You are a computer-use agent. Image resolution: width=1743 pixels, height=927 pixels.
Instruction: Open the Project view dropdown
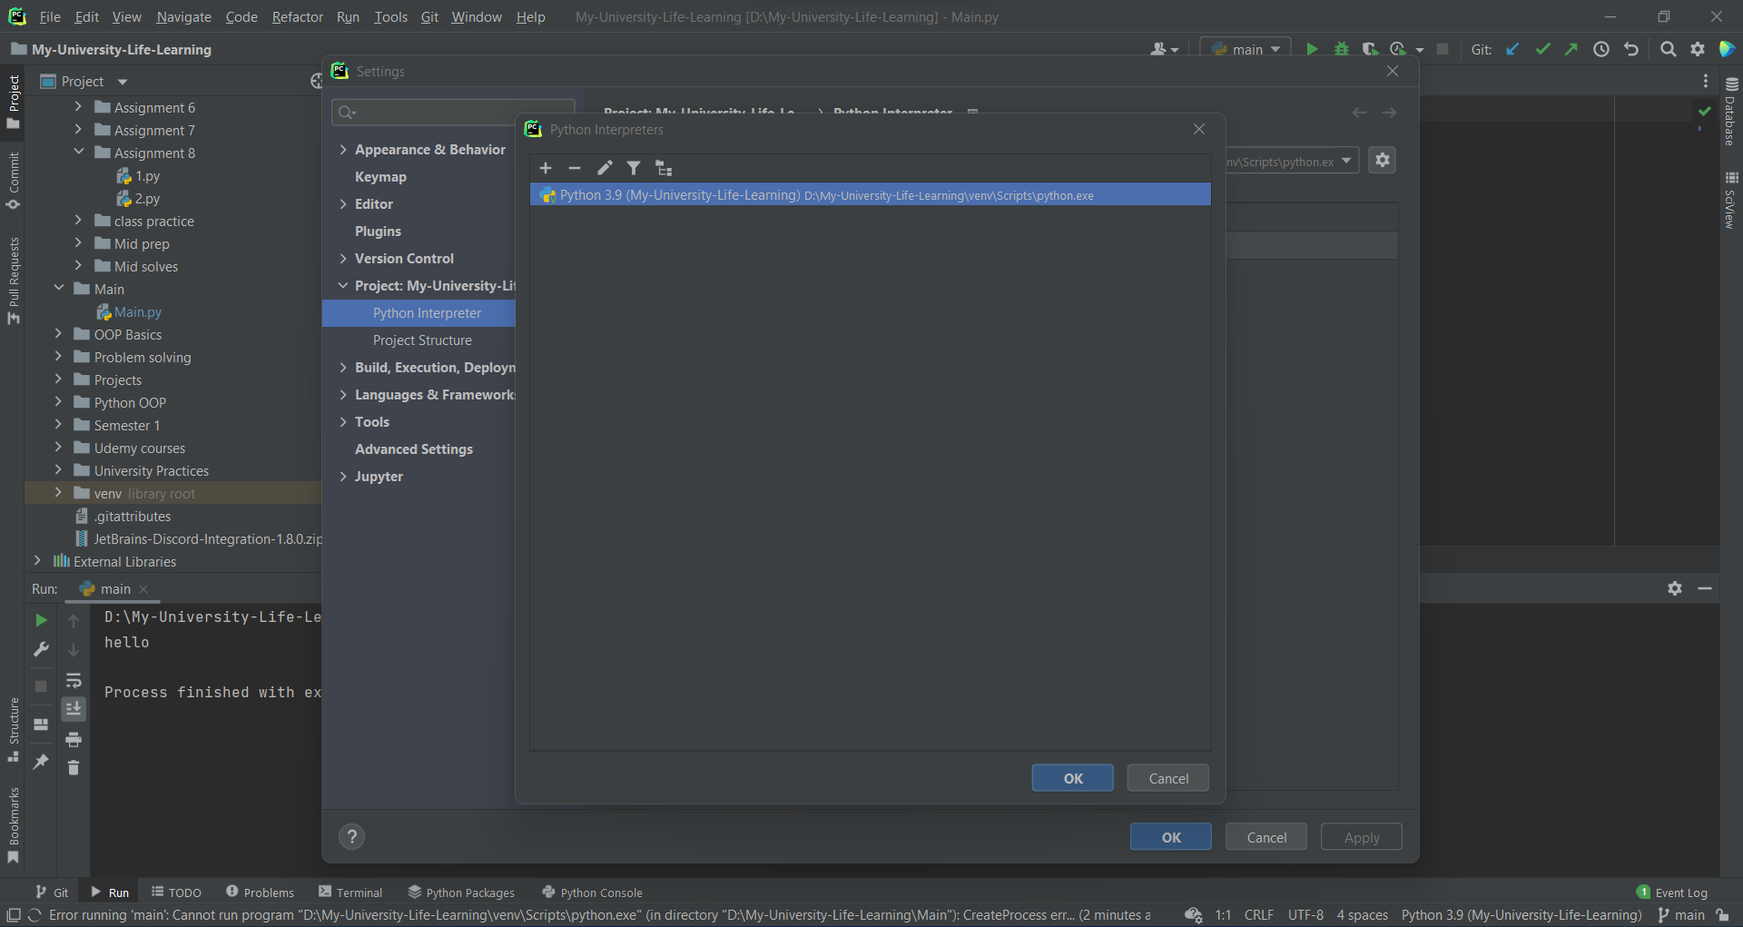(123, 82)
